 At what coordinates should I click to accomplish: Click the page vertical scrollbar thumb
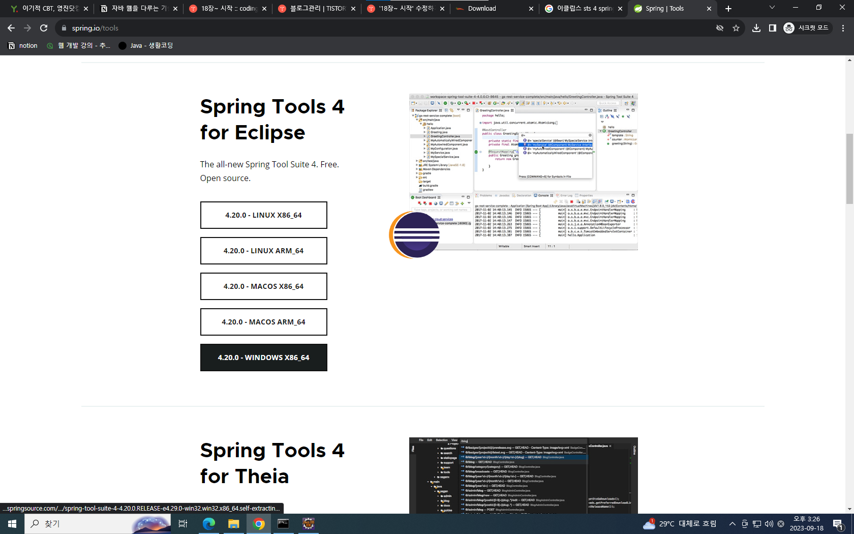pos(849,169)
